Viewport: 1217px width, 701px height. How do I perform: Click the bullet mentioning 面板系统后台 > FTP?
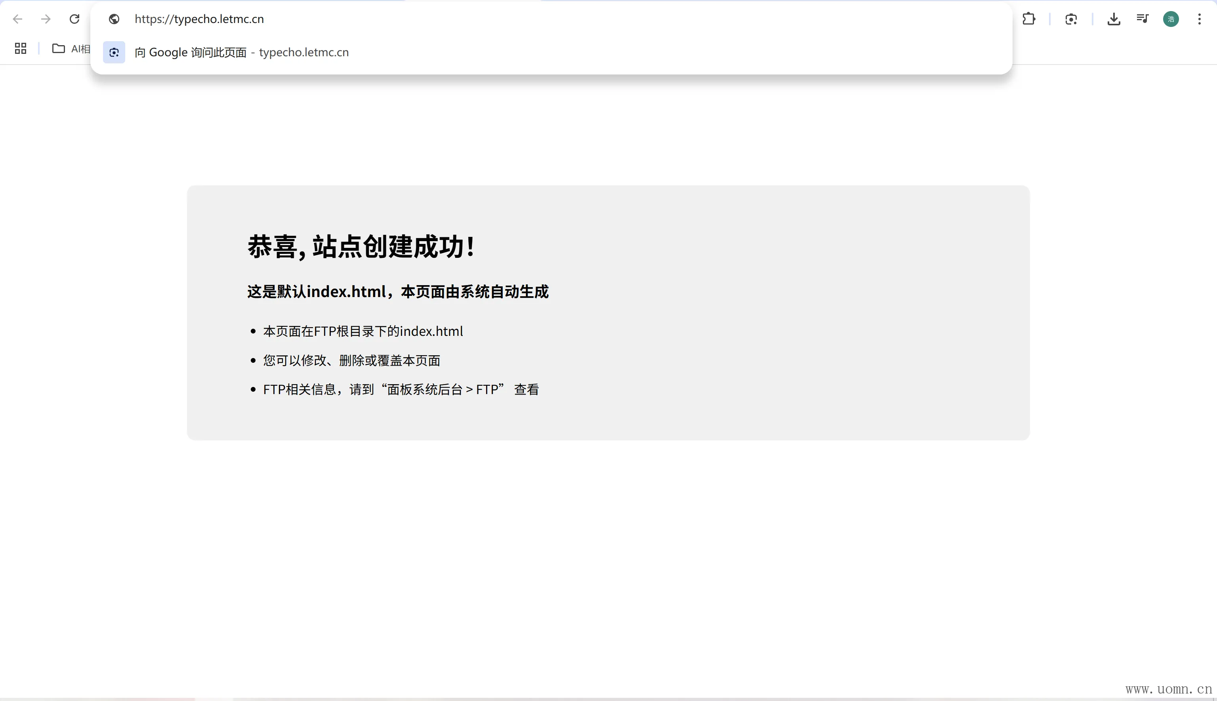click(401, 389)
